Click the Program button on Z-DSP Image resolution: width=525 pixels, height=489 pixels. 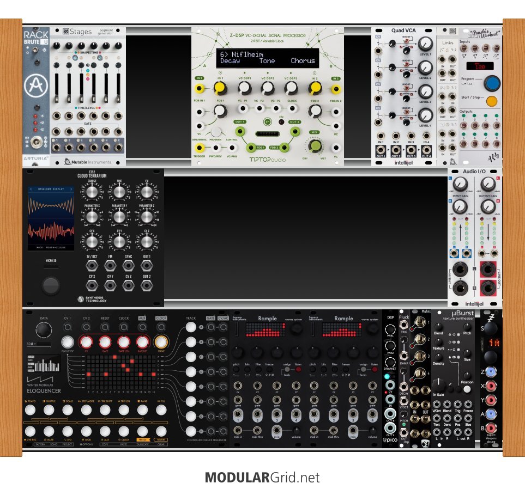coord(216,132)
